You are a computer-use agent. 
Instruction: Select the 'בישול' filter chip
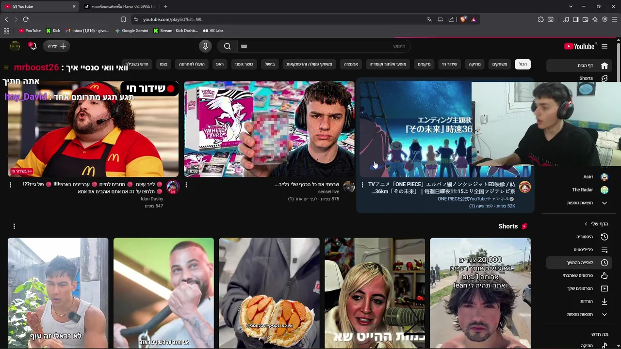(x=270, y=64)
